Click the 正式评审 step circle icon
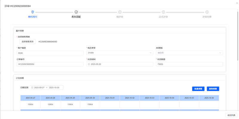This screenshot has width=239, height=119. click(x=163, y=12)
